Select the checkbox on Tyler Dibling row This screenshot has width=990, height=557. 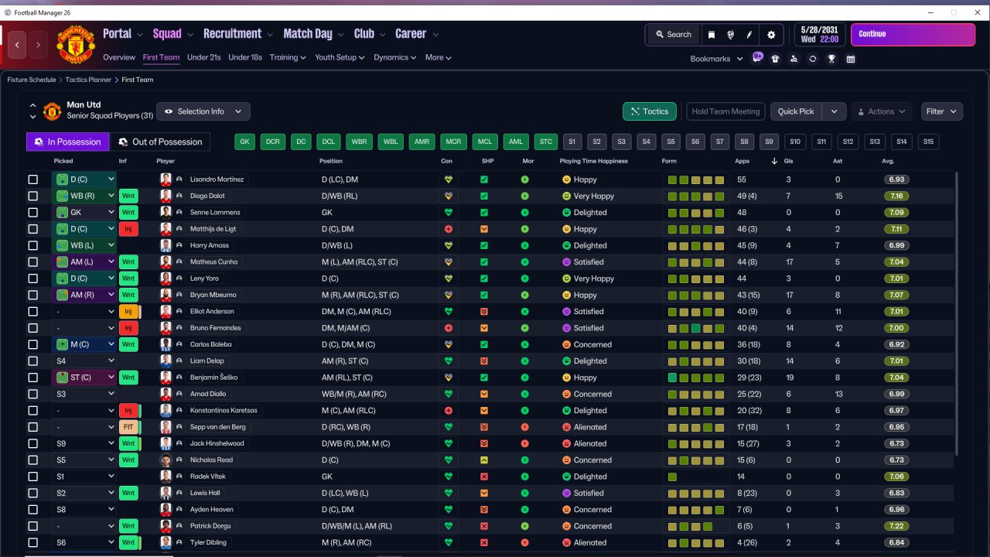(x=32, y=542)
